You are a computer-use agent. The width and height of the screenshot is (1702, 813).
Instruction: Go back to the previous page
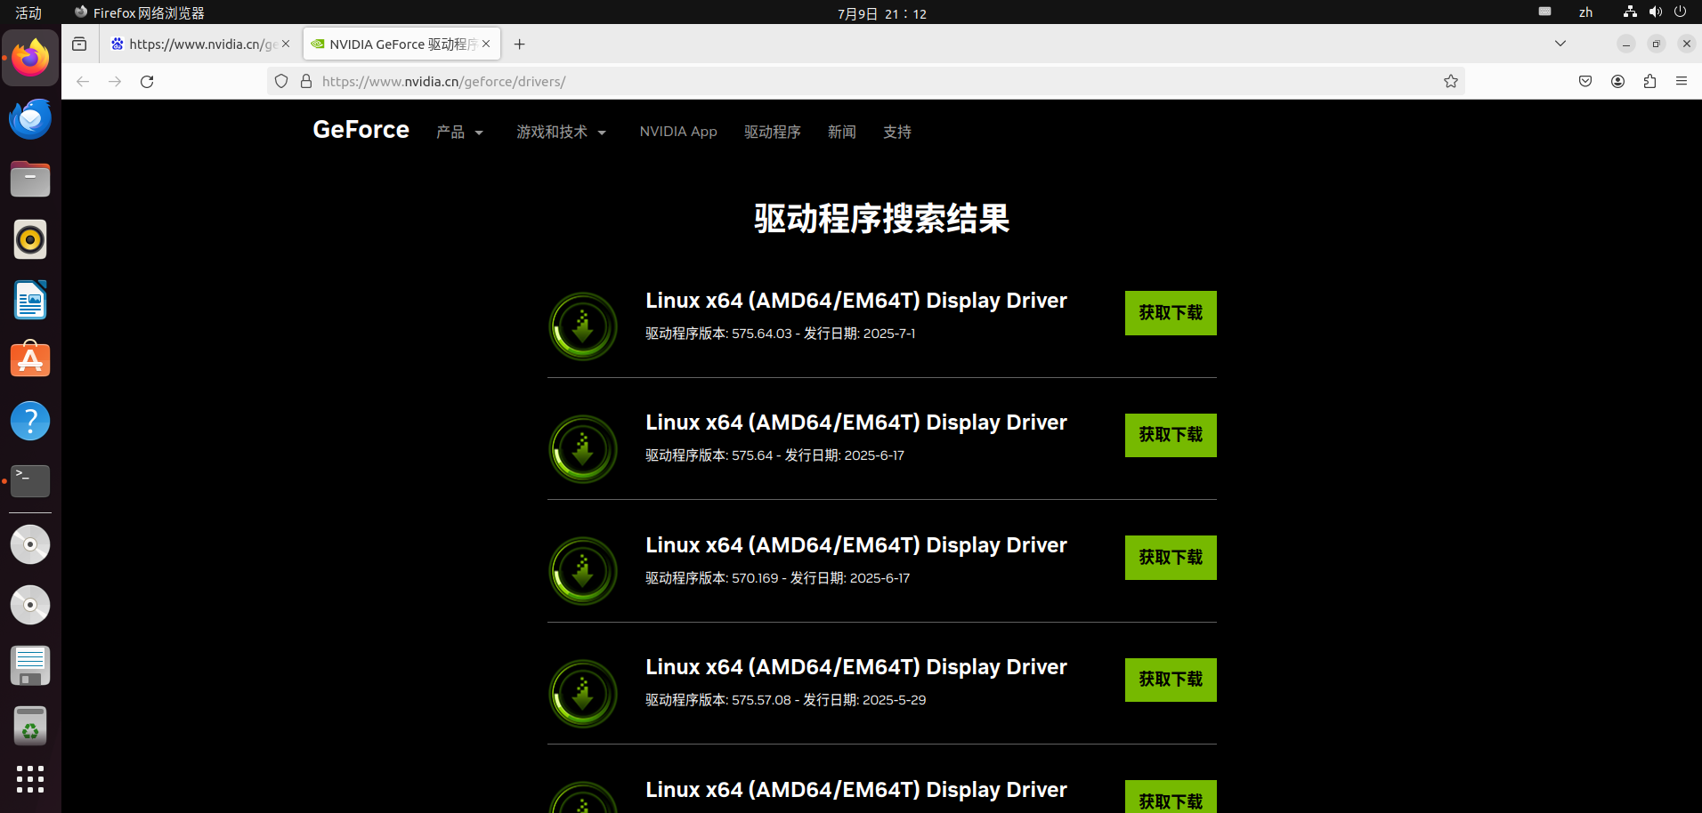pyautogui.click(x=83, y=82)
